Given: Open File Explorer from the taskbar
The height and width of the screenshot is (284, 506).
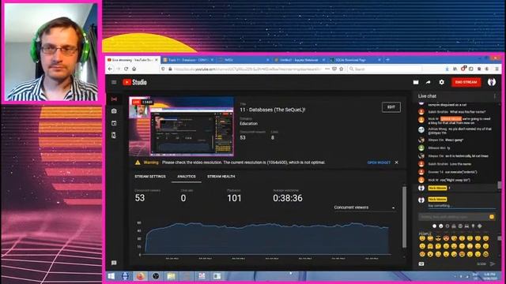Looking at the screenshot, I should point(171,276).
